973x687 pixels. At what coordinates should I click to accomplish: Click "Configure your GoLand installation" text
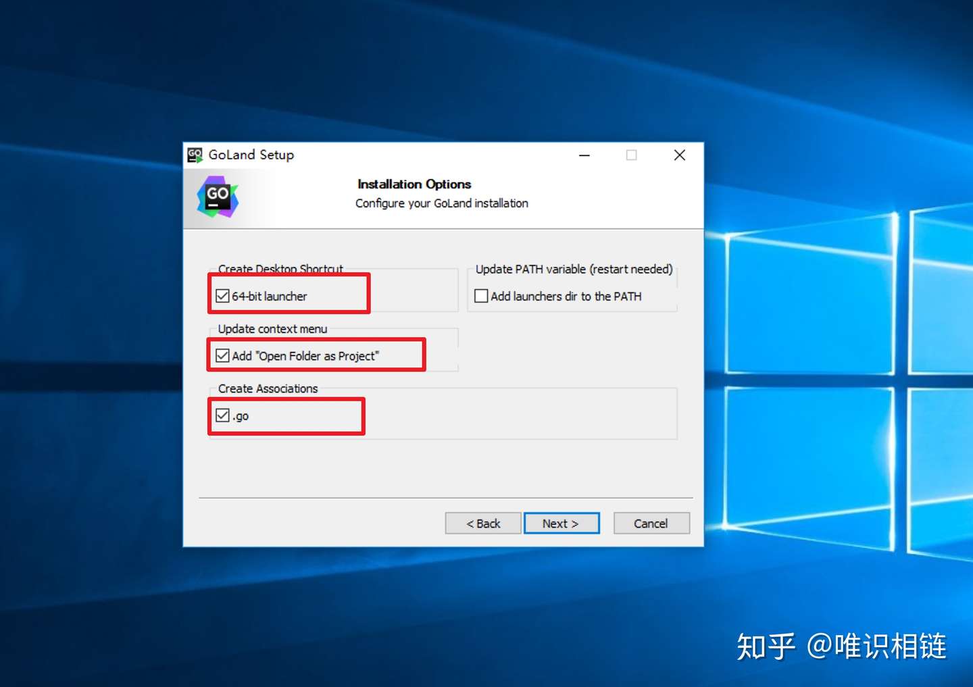tap(442, 203)
